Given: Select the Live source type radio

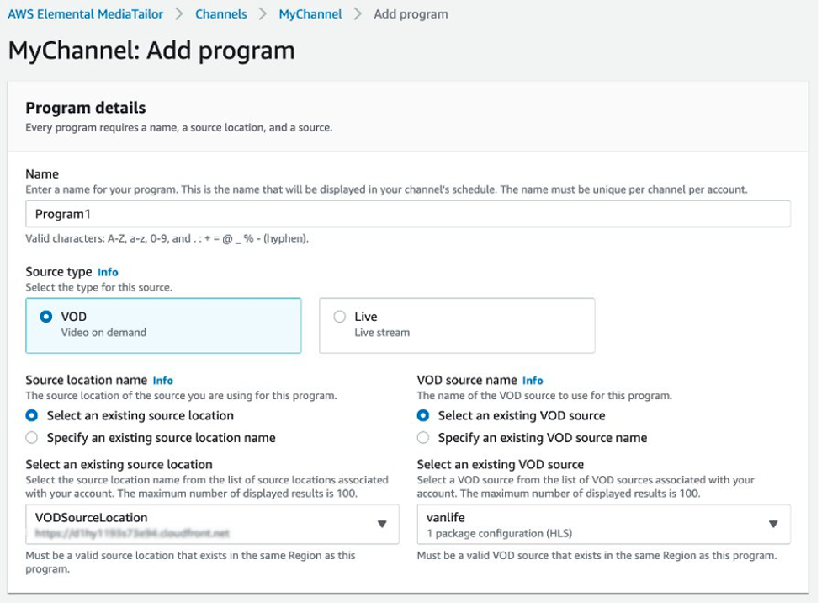Looking at the screenshot, I should (x=340, y=317).
